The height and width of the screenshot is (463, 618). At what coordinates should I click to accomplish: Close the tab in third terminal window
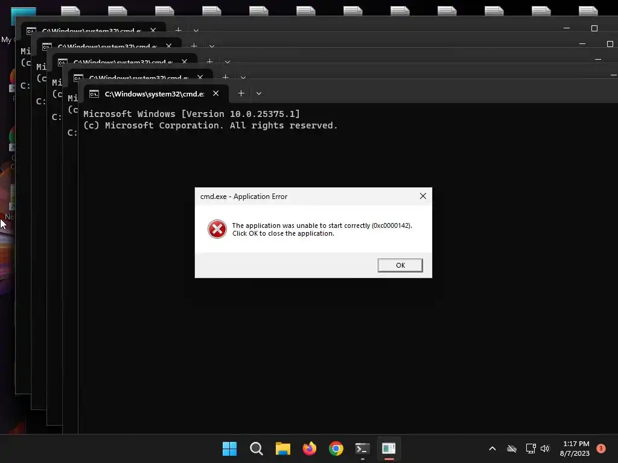click(185, 61)
